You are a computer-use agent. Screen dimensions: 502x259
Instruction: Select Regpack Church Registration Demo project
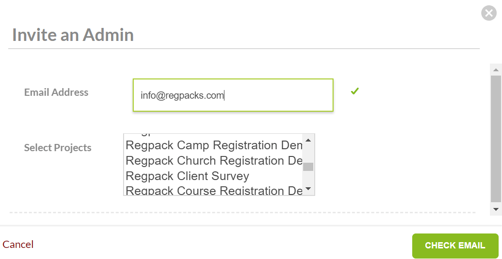click(214, 161)
